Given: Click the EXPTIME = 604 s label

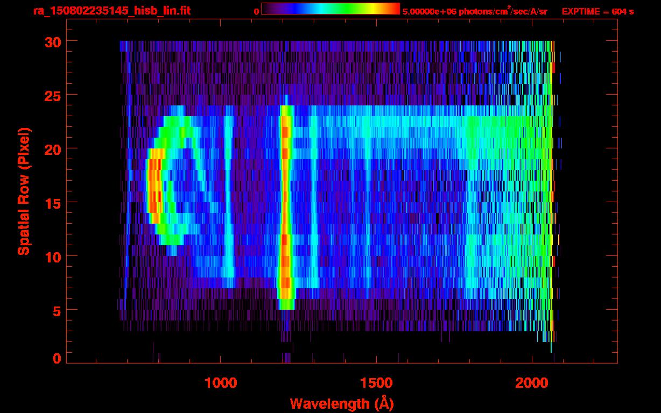Looking at the screenshot, I should (597, 11).
